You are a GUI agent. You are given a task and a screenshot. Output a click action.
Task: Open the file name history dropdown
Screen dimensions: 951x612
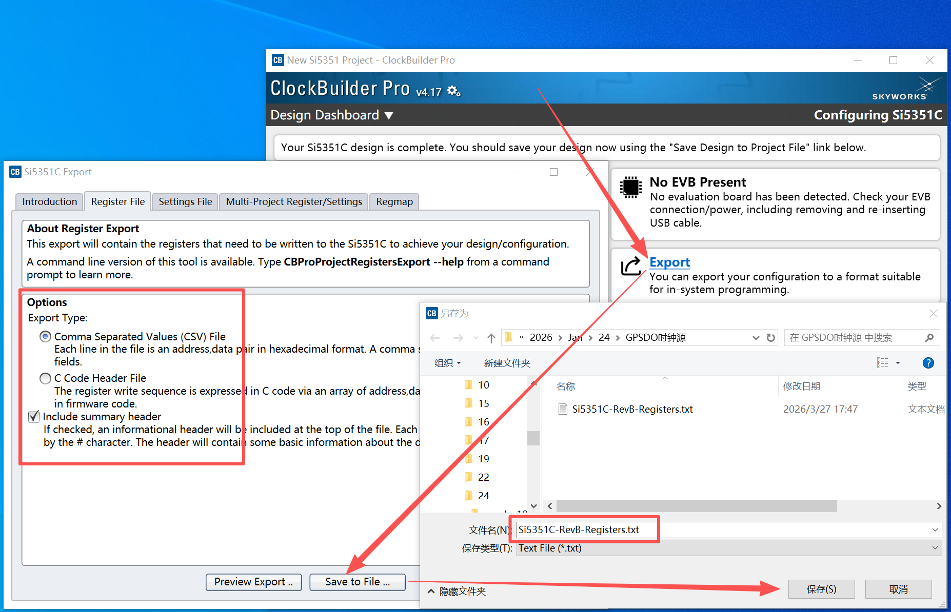click(935, 530)
